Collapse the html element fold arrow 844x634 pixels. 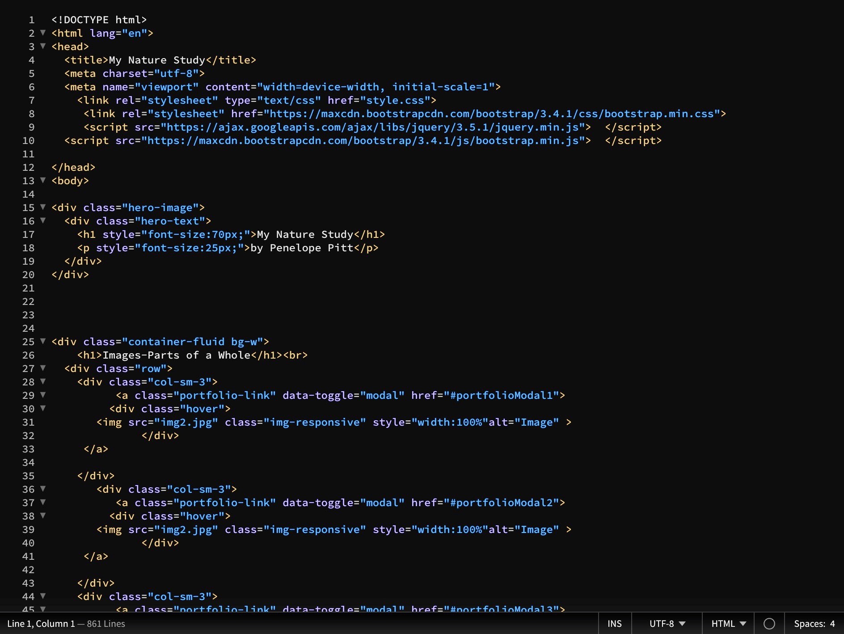(x=42, y=33)
